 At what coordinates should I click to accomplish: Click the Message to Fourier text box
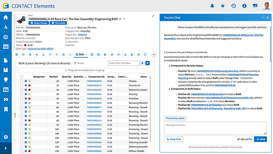click(215, 128)
